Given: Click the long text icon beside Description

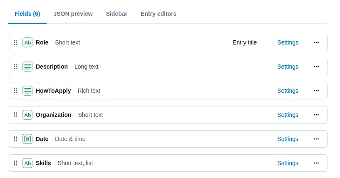Looking at the screenshot, I should [x=27, y=67].
